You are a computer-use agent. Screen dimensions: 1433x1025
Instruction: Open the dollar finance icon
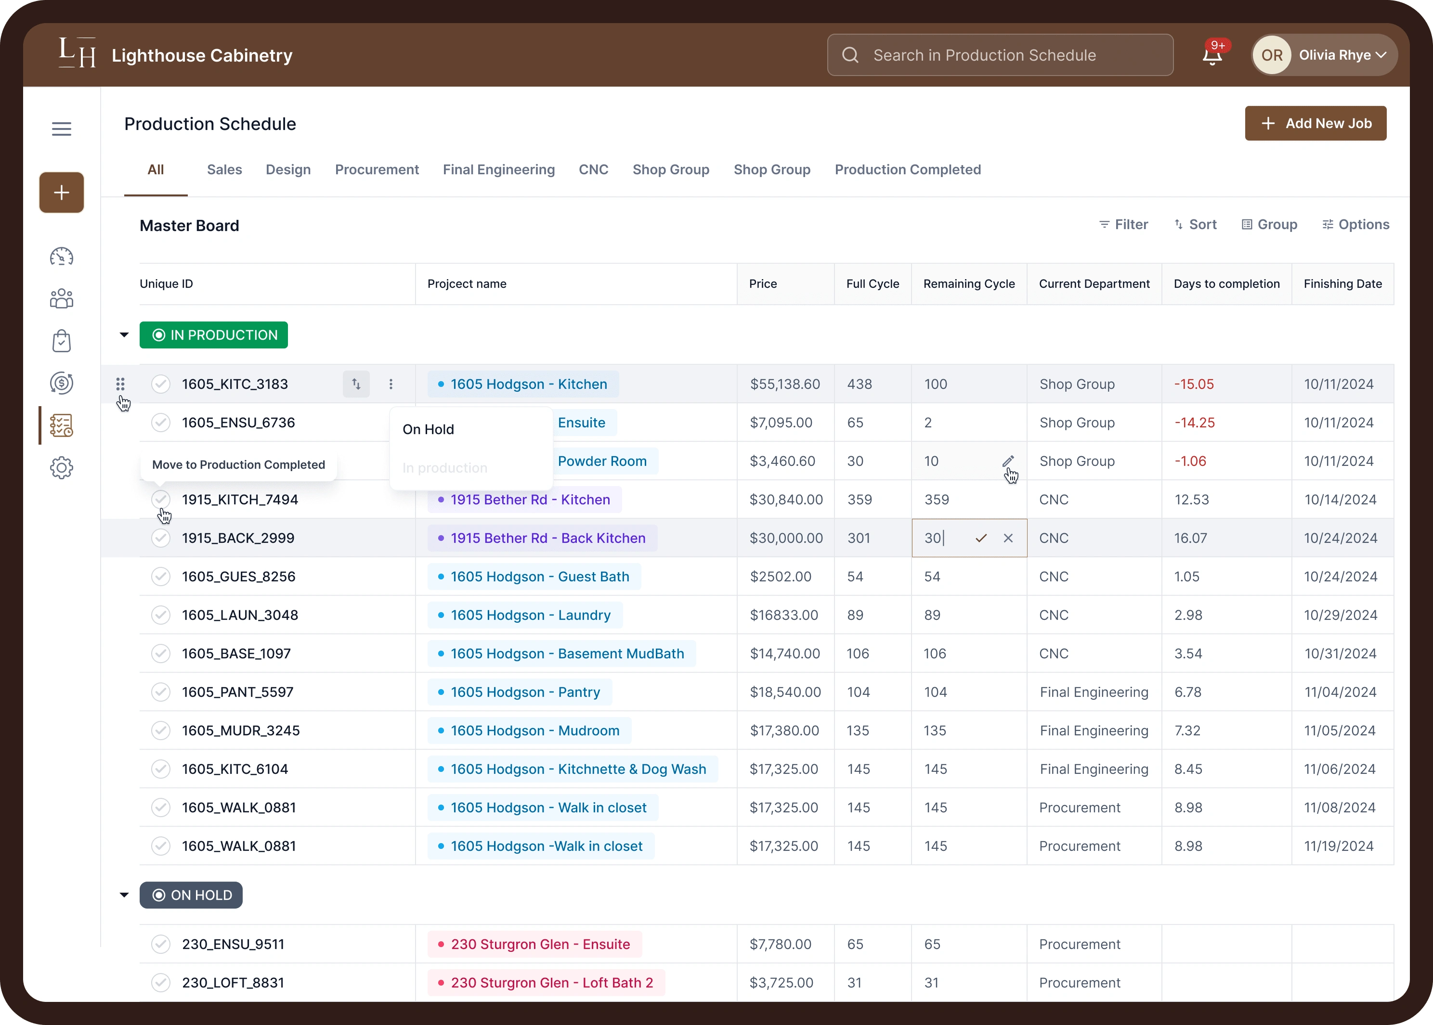coord(61,383)
